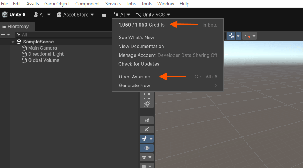The image size is (303, 168).
Task: Select the SampleScene row
Action: tap(56, 42)
